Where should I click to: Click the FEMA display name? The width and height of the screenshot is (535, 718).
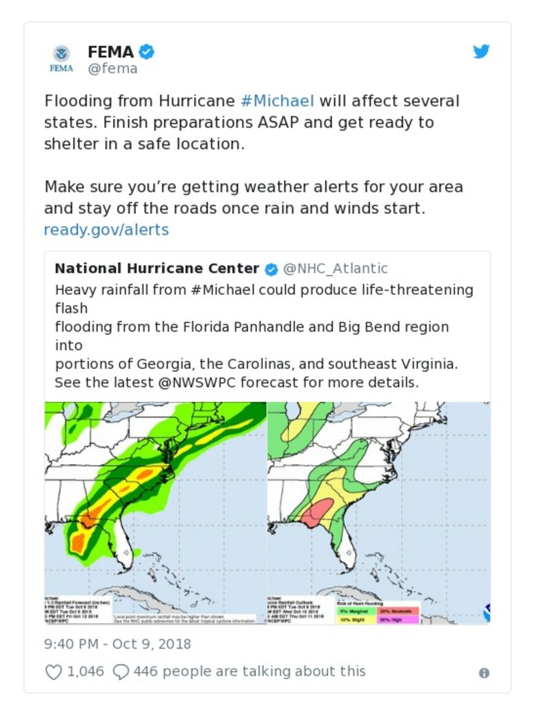click(111, 51)
